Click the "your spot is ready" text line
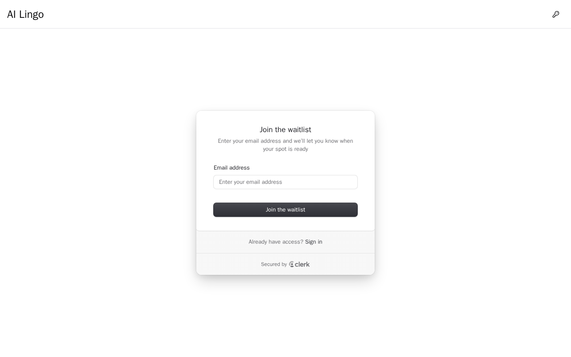This screenshot has height=357, width=571. tap(285, 149)
